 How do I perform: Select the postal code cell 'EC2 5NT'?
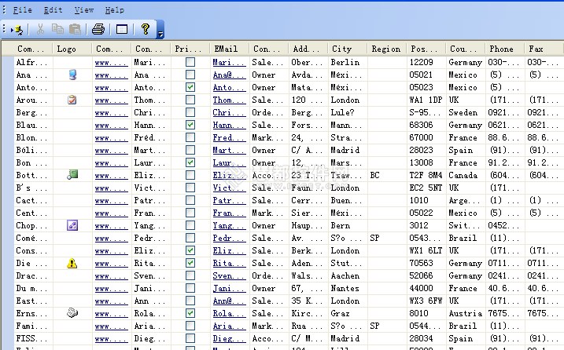pyautogui.click(x=426, y=188)
